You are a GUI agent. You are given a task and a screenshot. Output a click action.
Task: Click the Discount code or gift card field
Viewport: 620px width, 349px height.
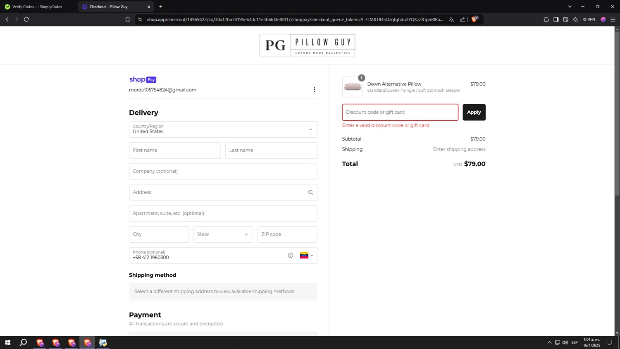[400, 112]
